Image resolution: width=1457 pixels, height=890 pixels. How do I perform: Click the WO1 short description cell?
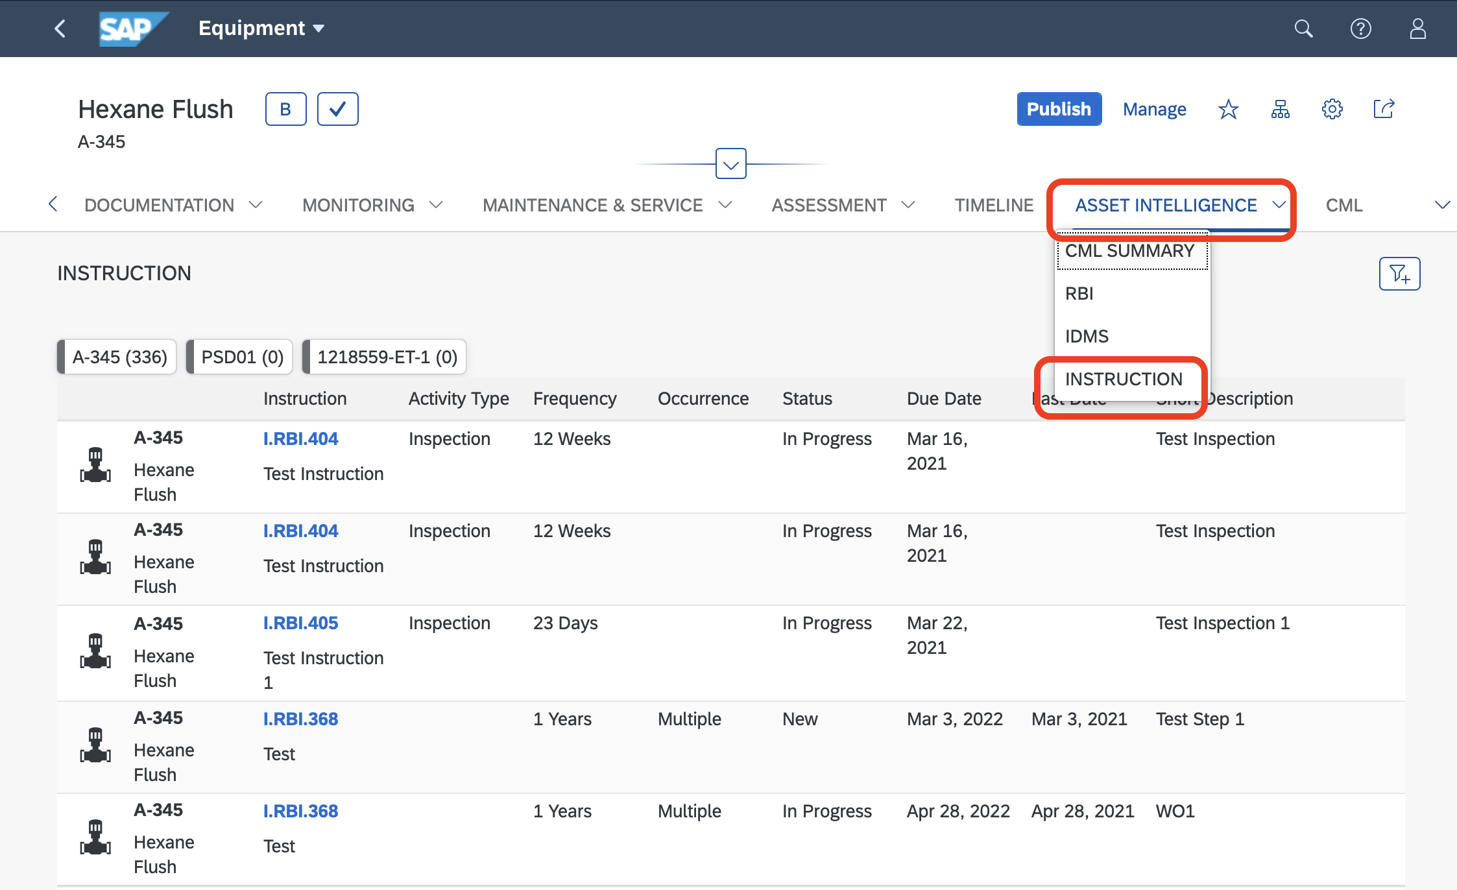(x=1175, y=811)
